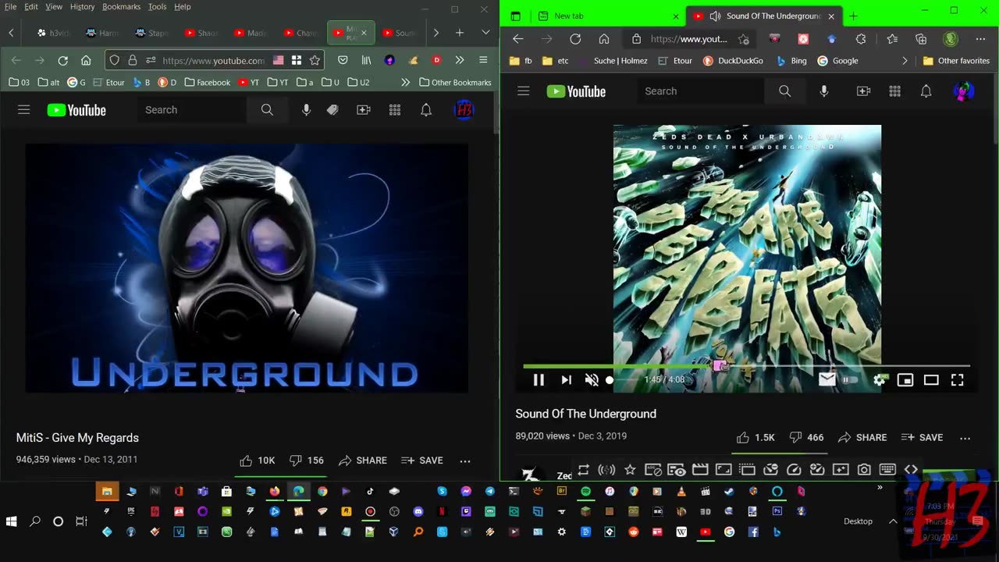Open Edge extensions puzzle icon

pyautogui.click(x=861, y=39)
